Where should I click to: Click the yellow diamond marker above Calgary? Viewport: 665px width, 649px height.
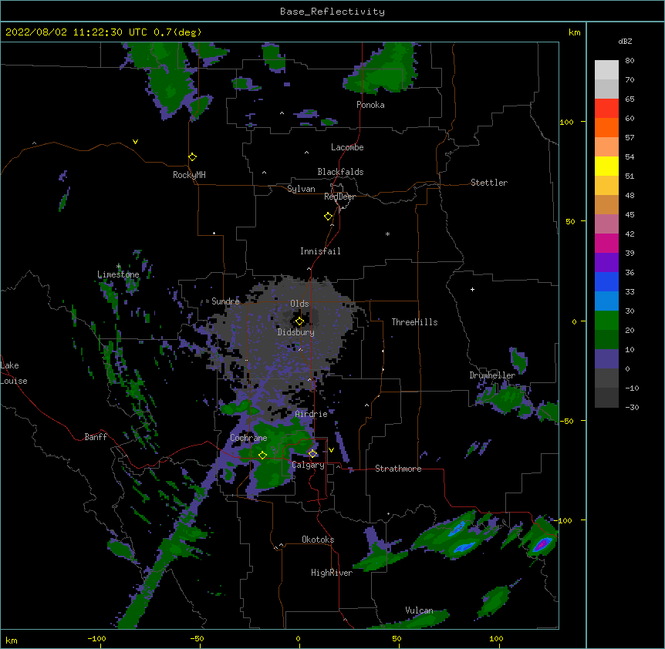(x=312, y=454)
